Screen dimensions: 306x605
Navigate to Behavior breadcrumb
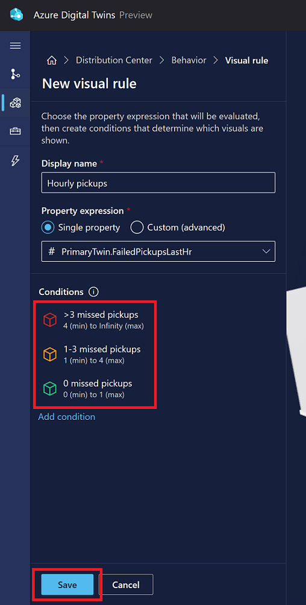click(189, 60)
